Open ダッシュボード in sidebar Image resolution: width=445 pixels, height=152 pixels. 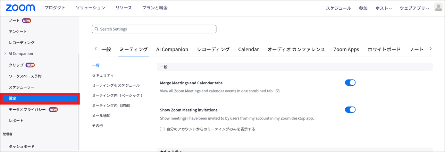22,146
